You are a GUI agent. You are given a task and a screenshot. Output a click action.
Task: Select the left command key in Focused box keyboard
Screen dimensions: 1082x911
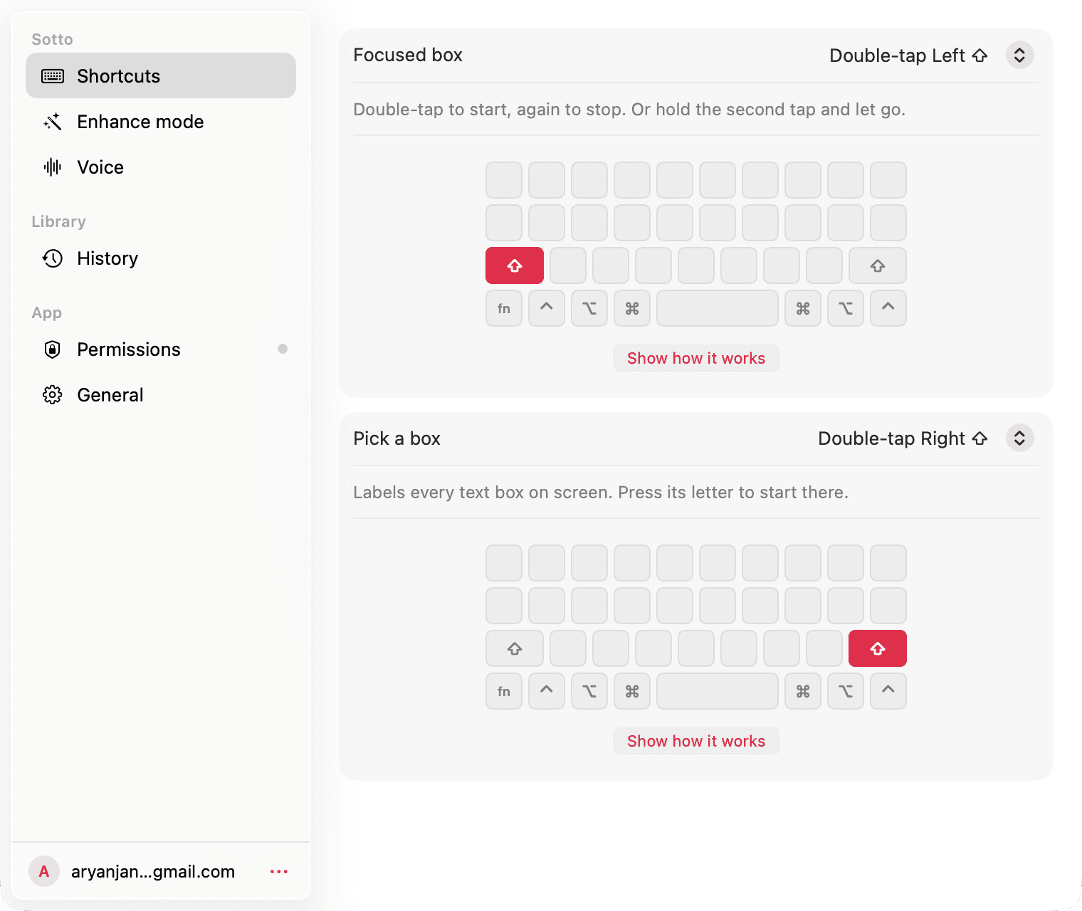click(x=632, y=308)
